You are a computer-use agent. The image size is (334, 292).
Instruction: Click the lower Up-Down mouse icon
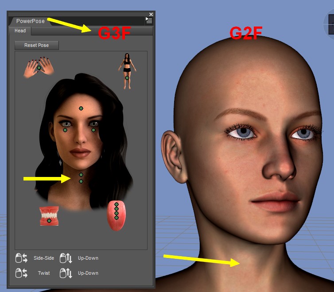66,273
